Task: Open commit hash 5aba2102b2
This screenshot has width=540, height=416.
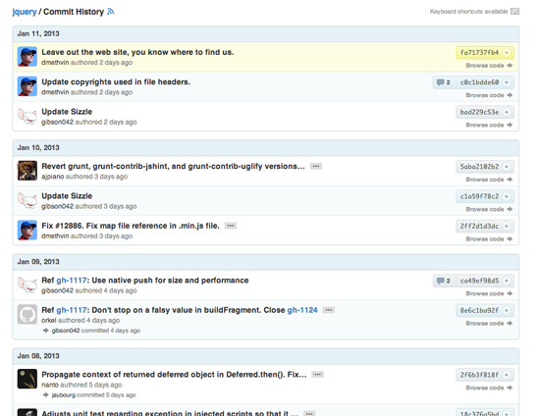Action: click(479, 167)
